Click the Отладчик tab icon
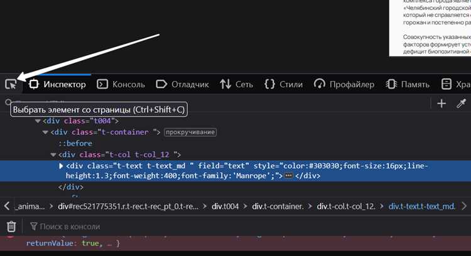This screenshot has height=256, width=471. (161, 84)
